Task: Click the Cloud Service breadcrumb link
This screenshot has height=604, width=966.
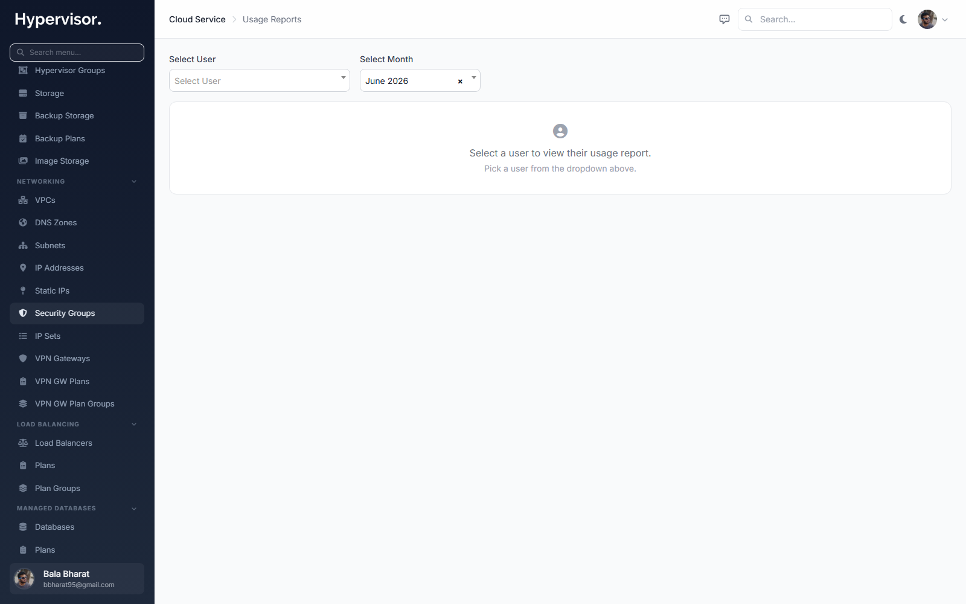Action: [x=197, y=19]
